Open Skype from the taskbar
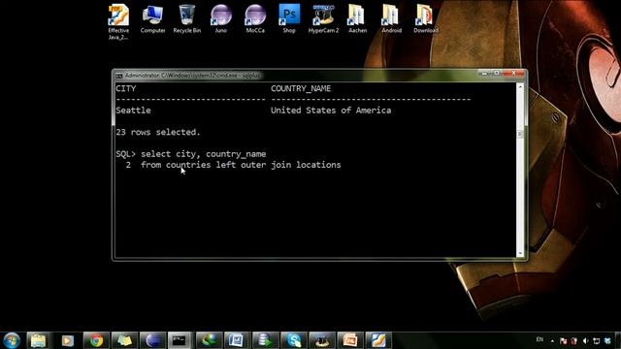Screen dimensions: 621x349 [293, 340]
